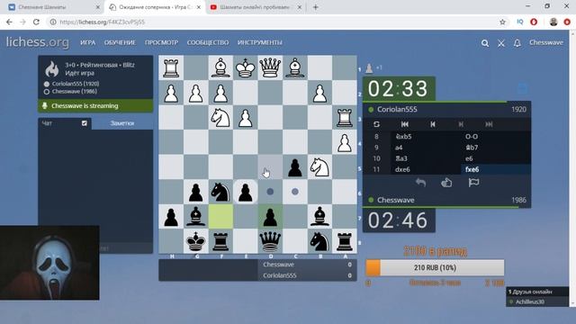Close the Ожидание соперника tab
576x324 pixels.
tap(199, 7)
